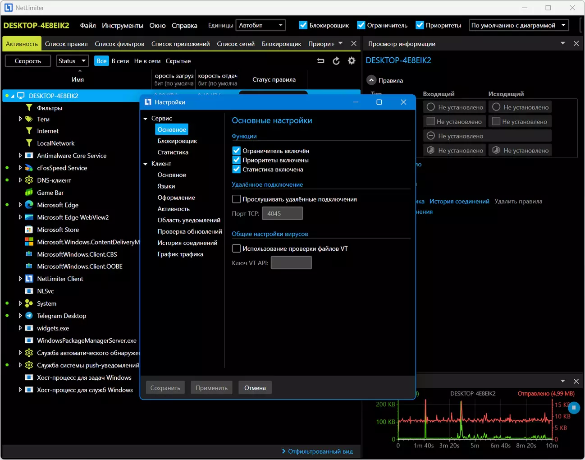Click the Microsoft Store icon
585x460 pixels.
(29, 230)
